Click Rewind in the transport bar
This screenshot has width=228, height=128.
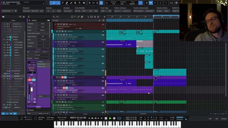92,118
